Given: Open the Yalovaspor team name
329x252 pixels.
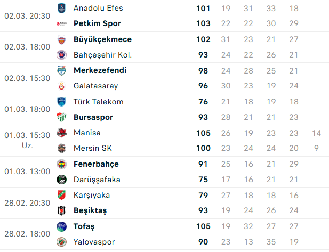Looking at the screenshot, I should 94,242.
